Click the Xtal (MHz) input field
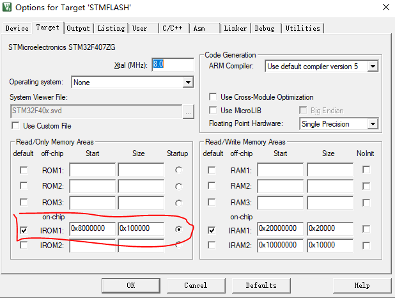 tap(173, 65)
